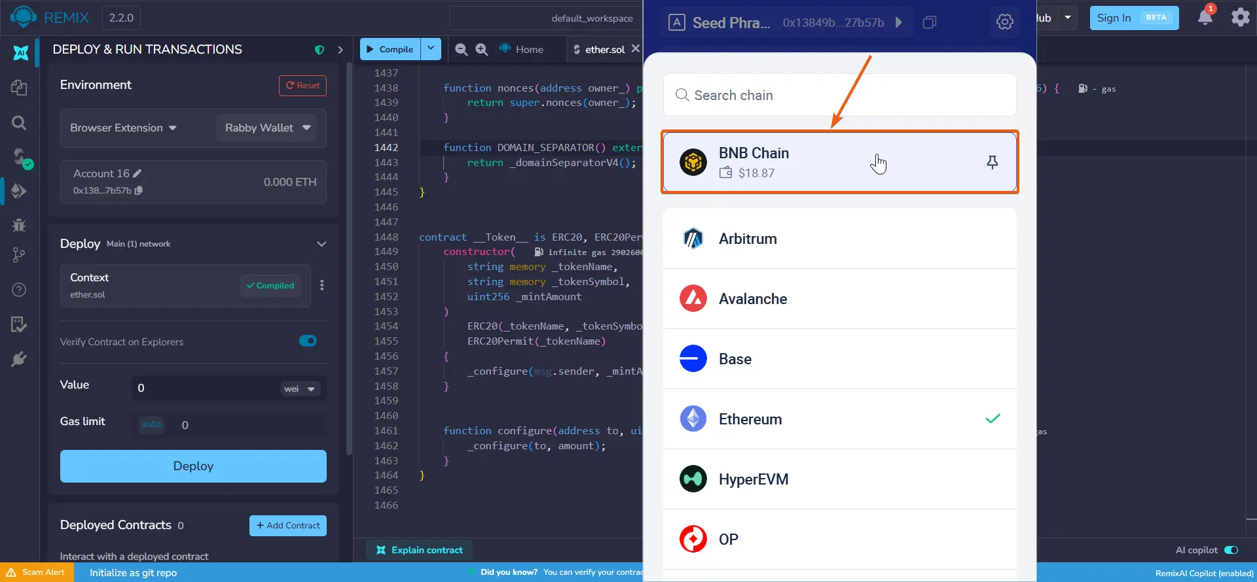Open the Debugger bug icon
1257x582 pixels.
(x=19, y=225)
